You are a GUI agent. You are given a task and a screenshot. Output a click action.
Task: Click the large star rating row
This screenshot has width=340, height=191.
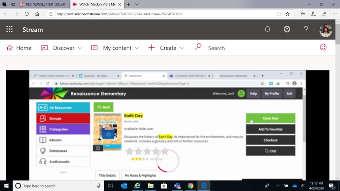click(x=147, y=151)
